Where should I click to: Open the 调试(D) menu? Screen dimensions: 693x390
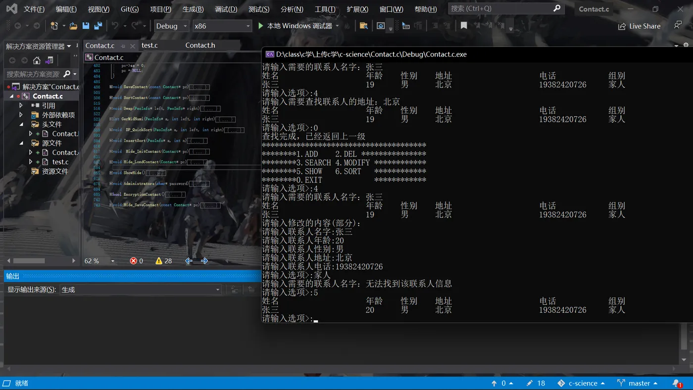click(x=226, y=9)
